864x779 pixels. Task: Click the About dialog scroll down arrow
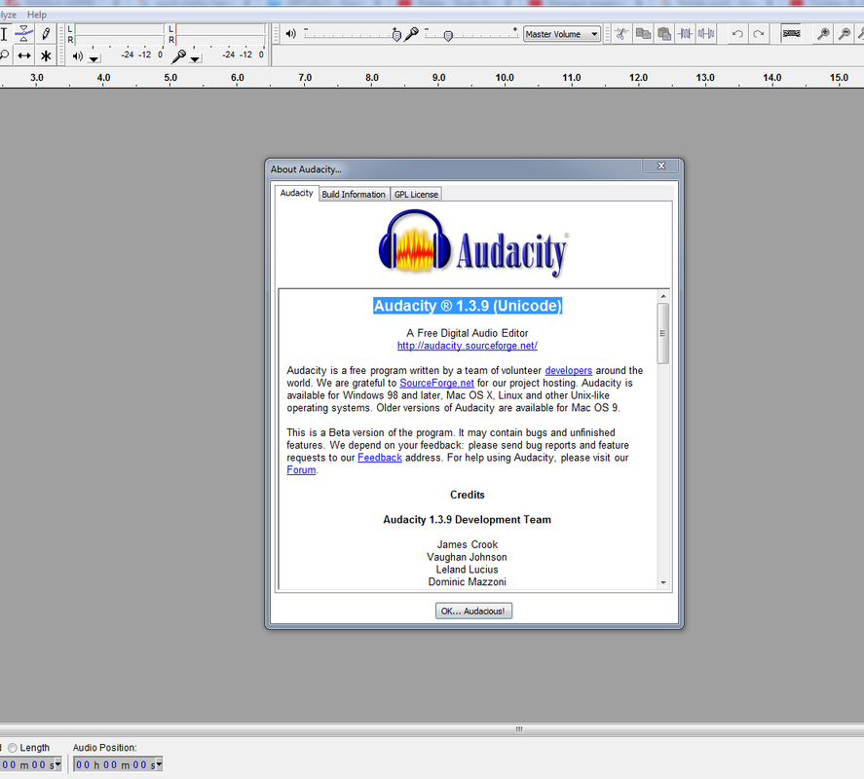[663, 582]
